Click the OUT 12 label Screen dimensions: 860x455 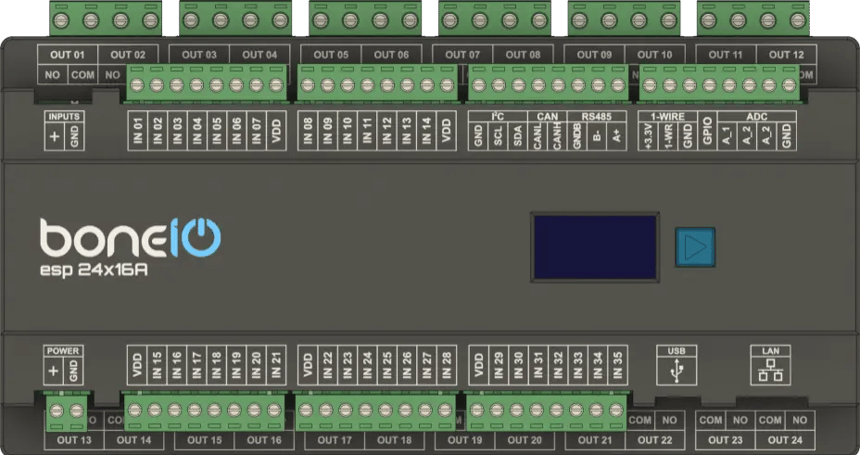point(786,55)
